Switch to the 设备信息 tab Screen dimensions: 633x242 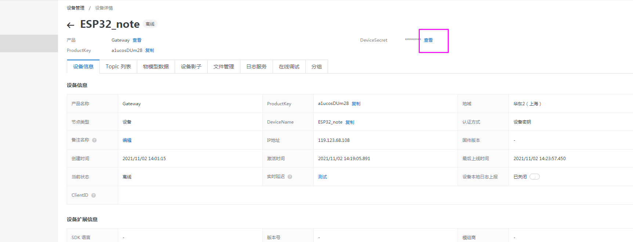[x=83, y=67]
